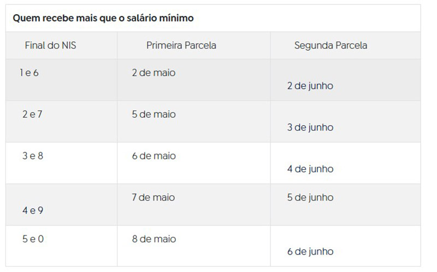Click the '5 e 0' NIS cell
The height and width of the screenshot is (272, 437).
[33, 239]
